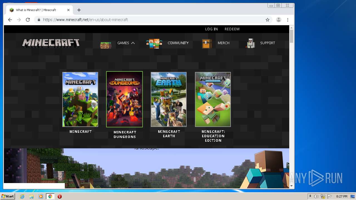Click the volume speaker tray icon
This screenshot has height=200, width=356.
pos(316,196)
